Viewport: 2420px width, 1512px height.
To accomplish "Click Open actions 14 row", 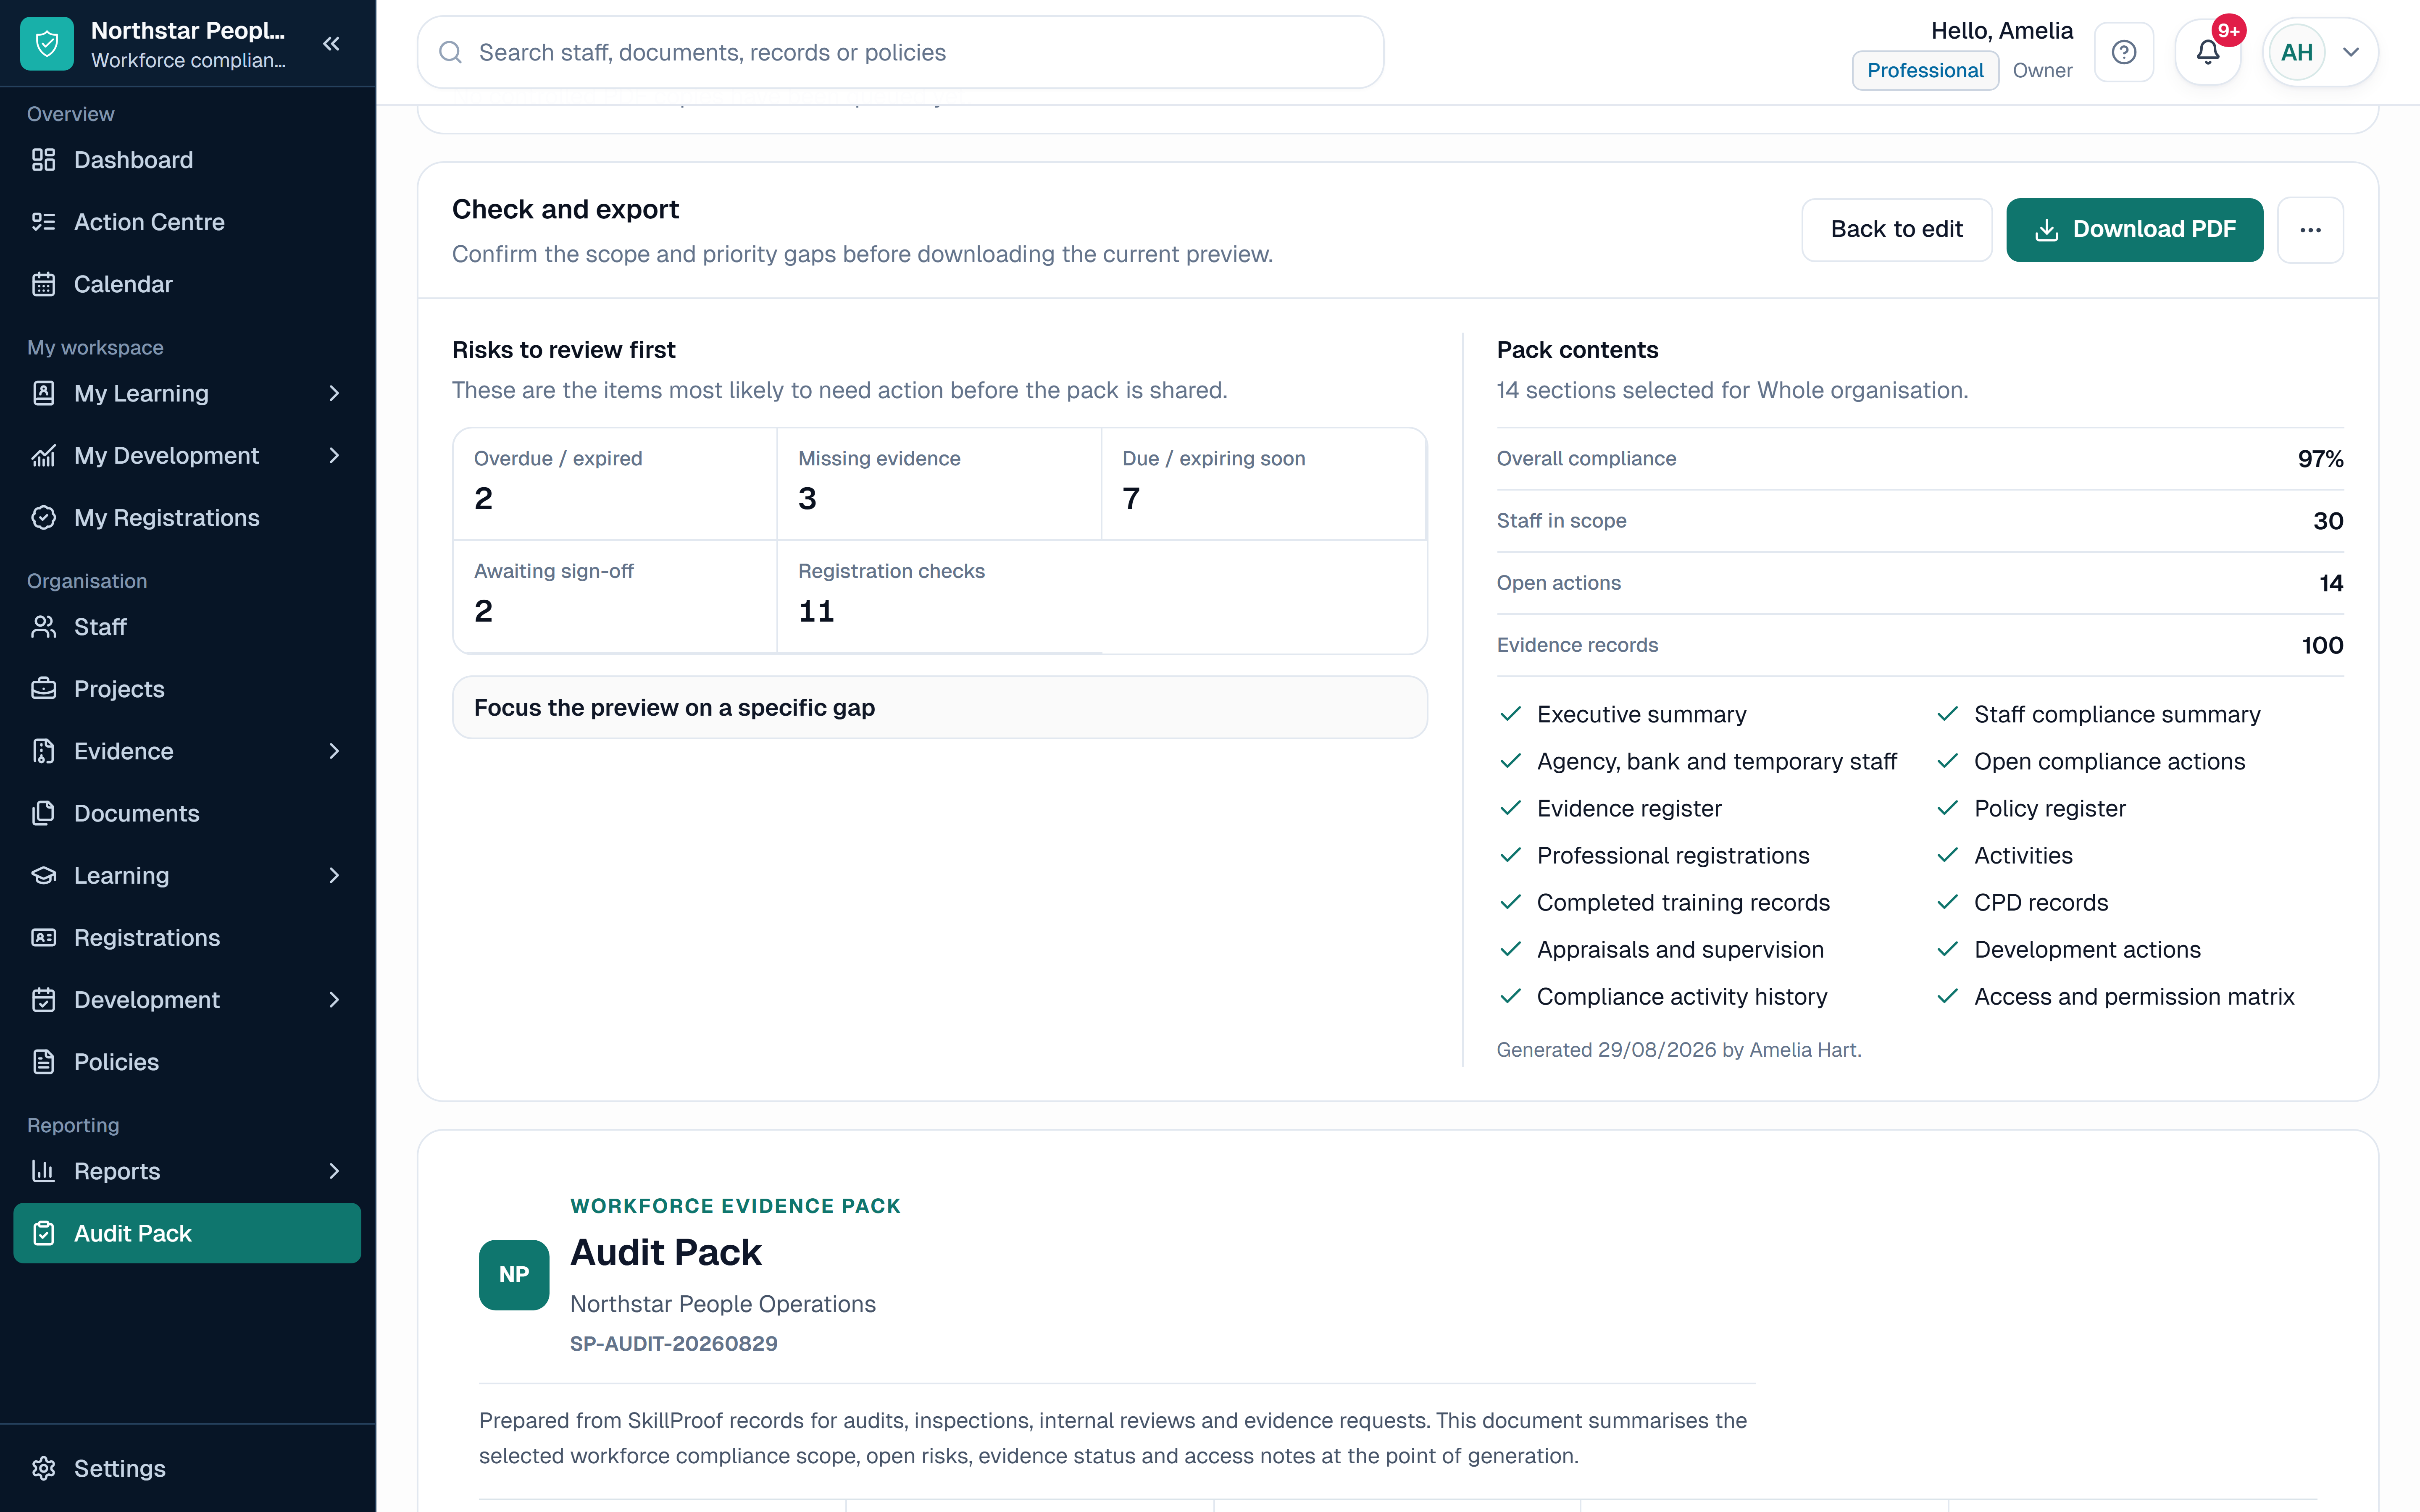I will pyautogui.click(x=1919, y=583).
